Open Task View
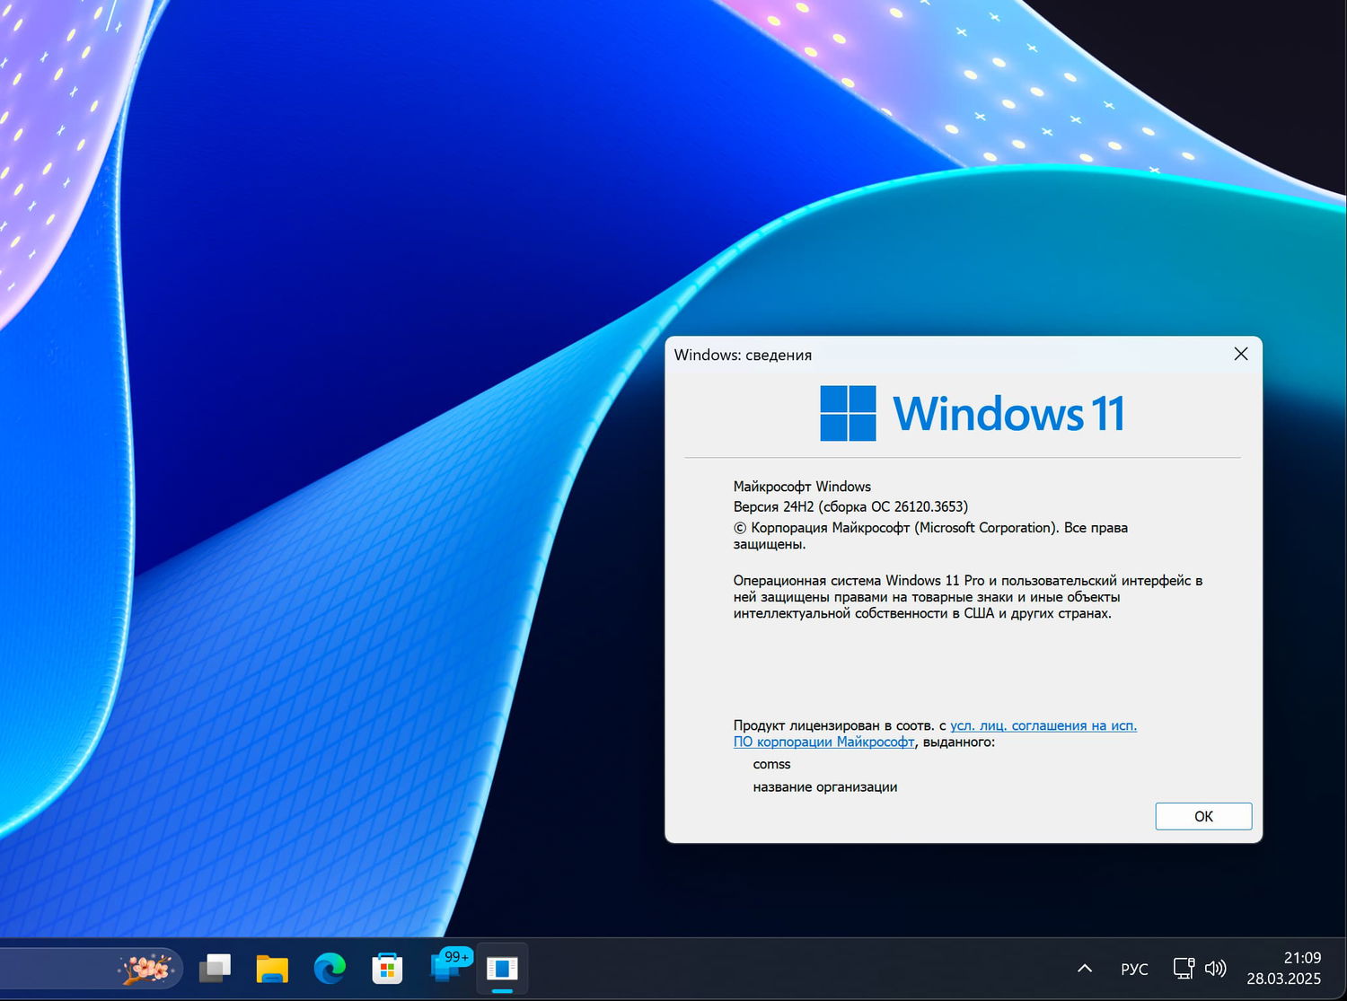 214,969
